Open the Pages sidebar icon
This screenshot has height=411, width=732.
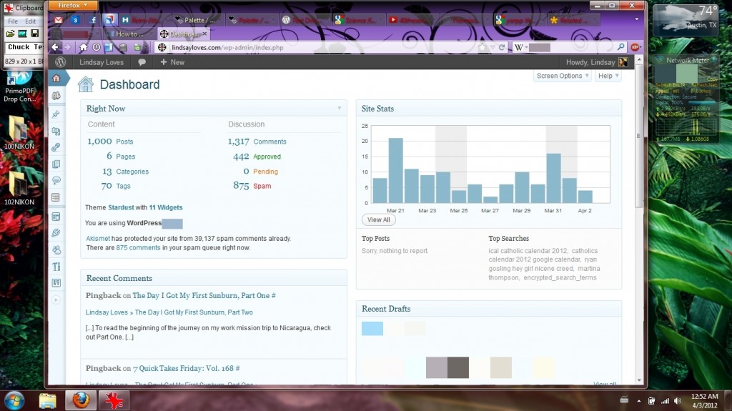point(56,164)
